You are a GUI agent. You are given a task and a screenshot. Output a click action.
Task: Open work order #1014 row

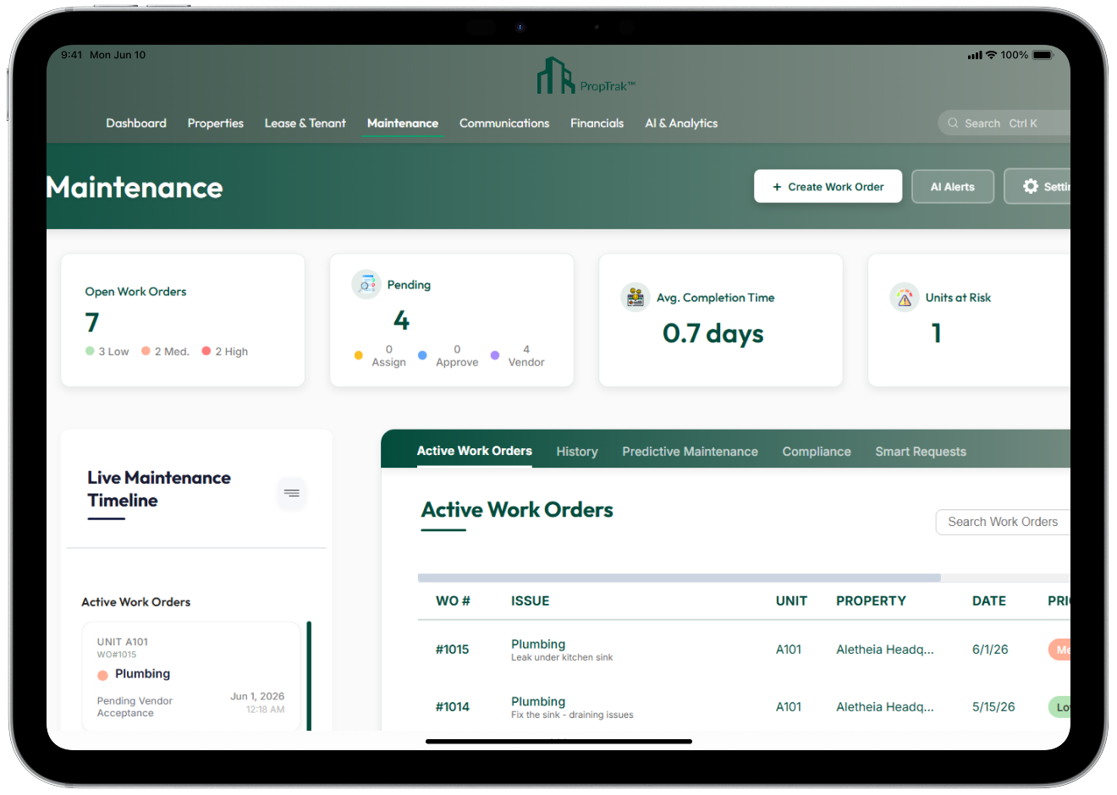click(744, 707)
